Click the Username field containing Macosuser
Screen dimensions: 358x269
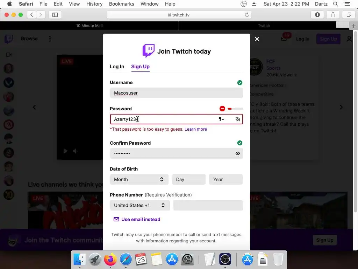[x=176, y=93]
